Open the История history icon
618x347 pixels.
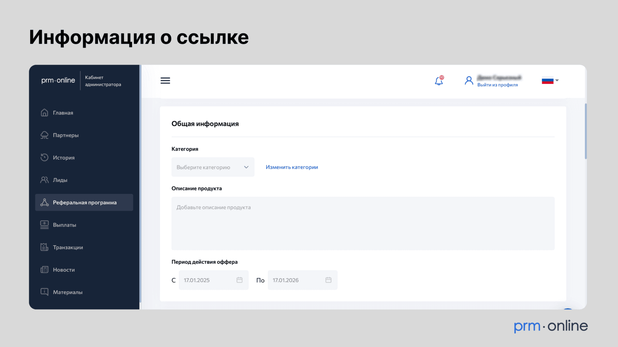[44, 158]
